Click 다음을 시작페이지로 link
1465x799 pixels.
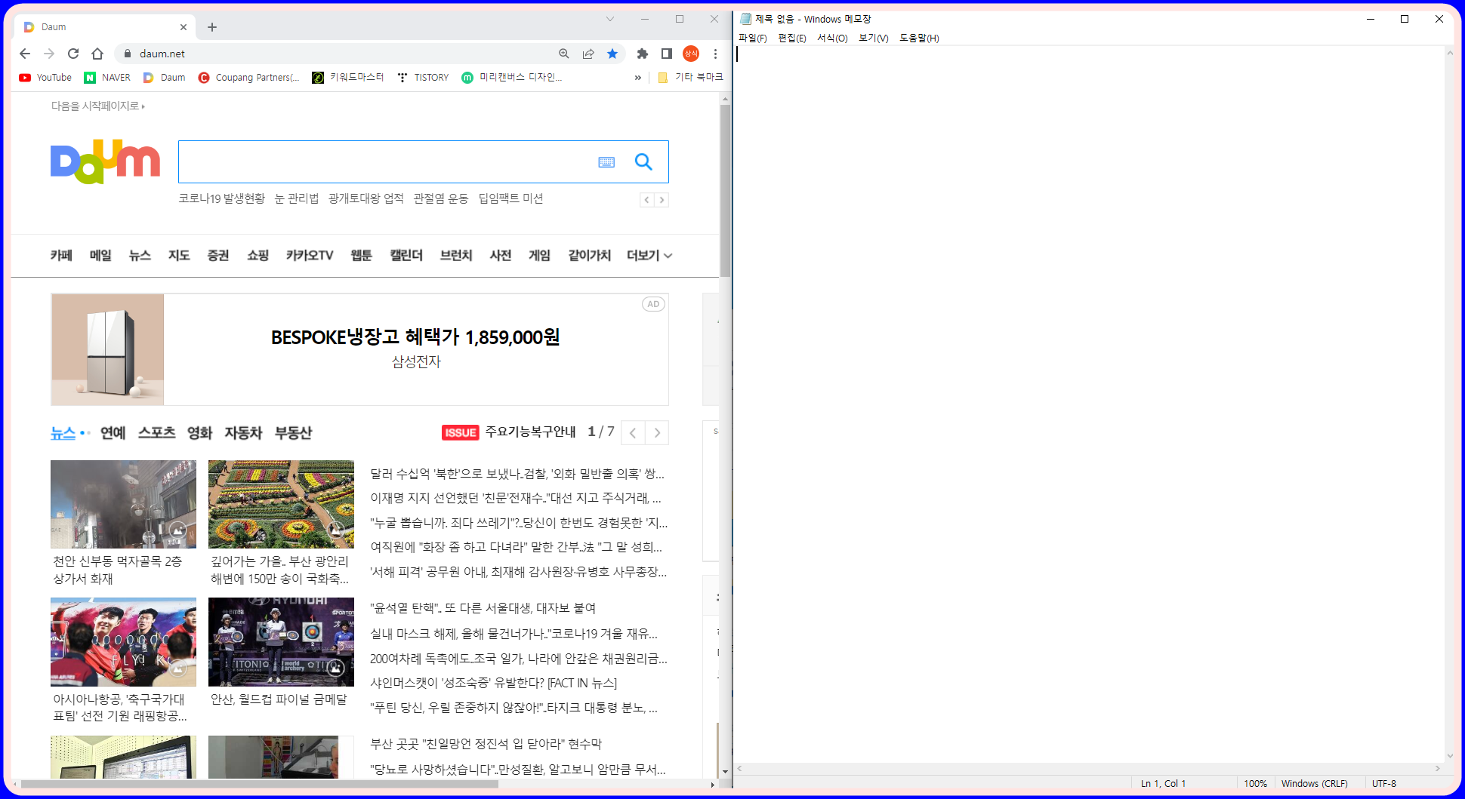pos(98,106)
